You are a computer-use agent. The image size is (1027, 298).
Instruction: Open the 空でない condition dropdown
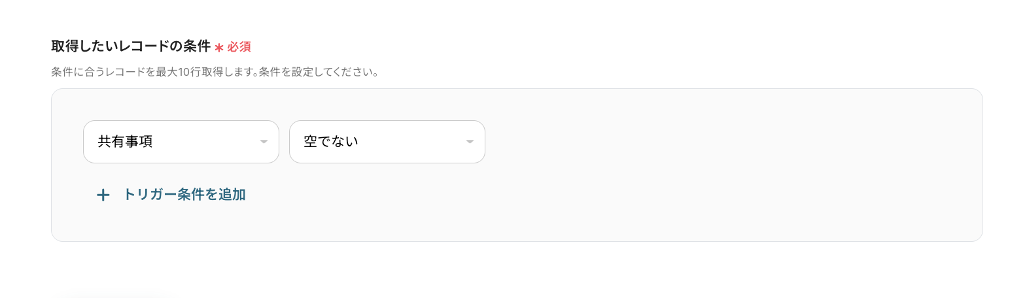[387, 142]
